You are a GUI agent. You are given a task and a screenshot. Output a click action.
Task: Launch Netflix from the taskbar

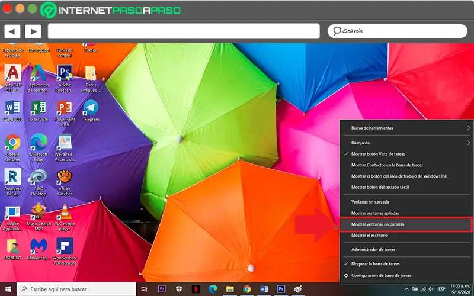[196, 289]
